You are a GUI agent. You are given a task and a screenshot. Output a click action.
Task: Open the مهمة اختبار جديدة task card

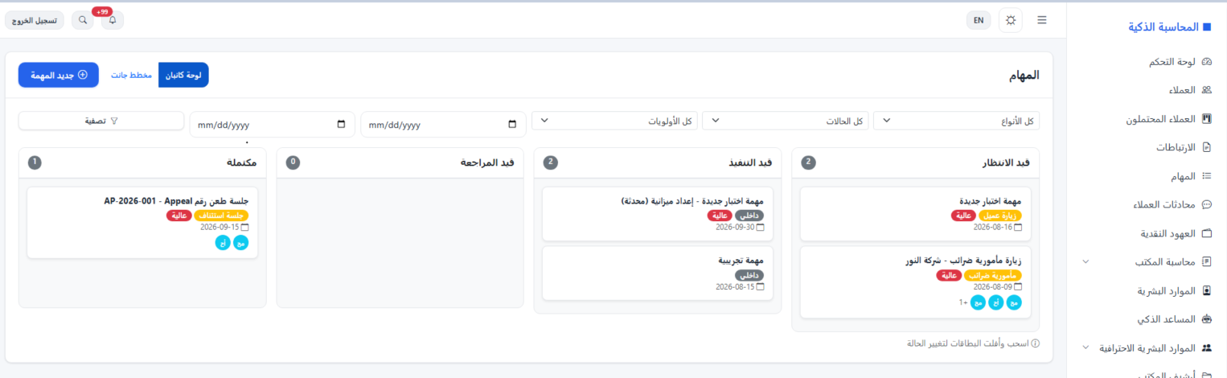pos(915,214)
